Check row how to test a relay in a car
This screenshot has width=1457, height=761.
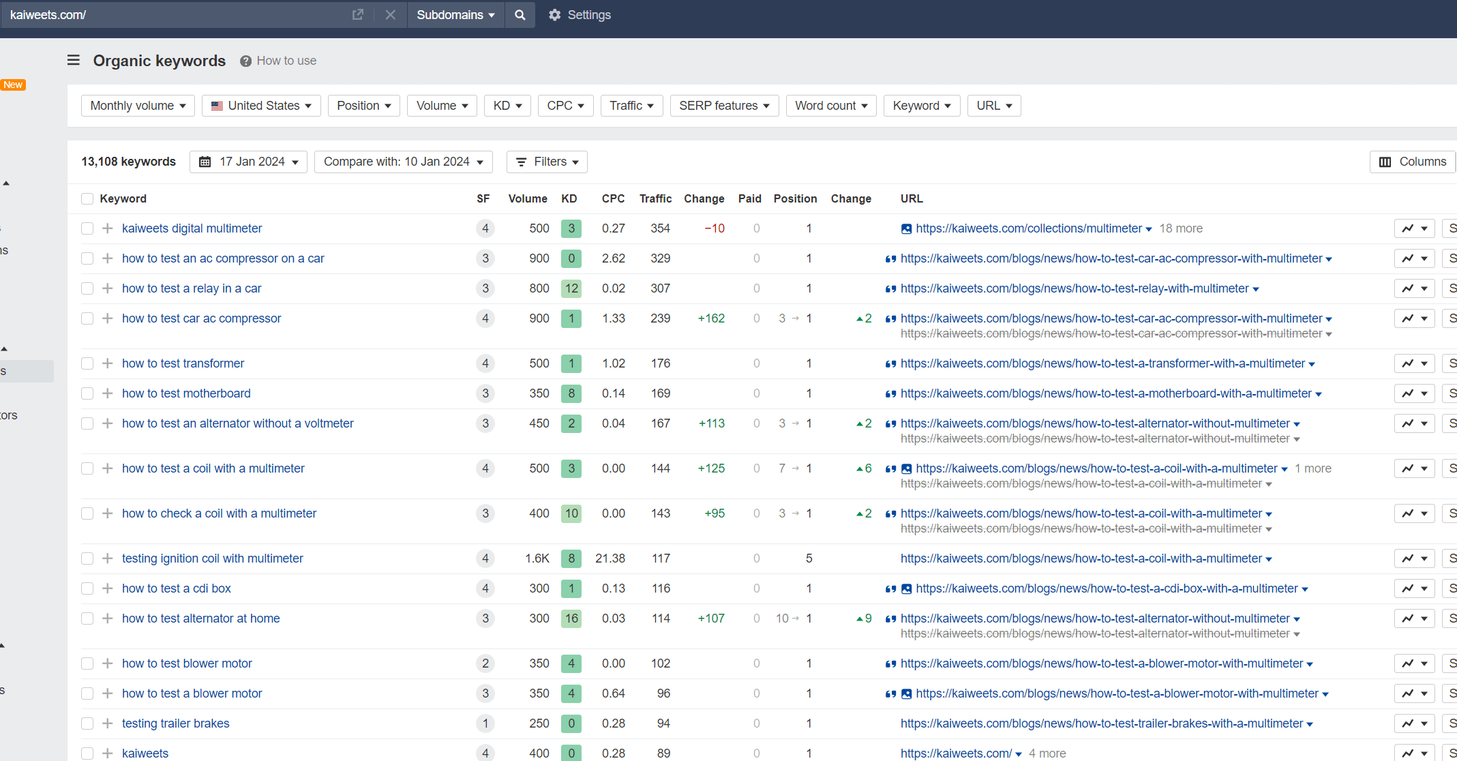coord(87,288)
